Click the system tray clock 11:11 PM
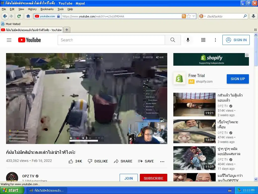The image size is (258, 194). pos(249,190)
